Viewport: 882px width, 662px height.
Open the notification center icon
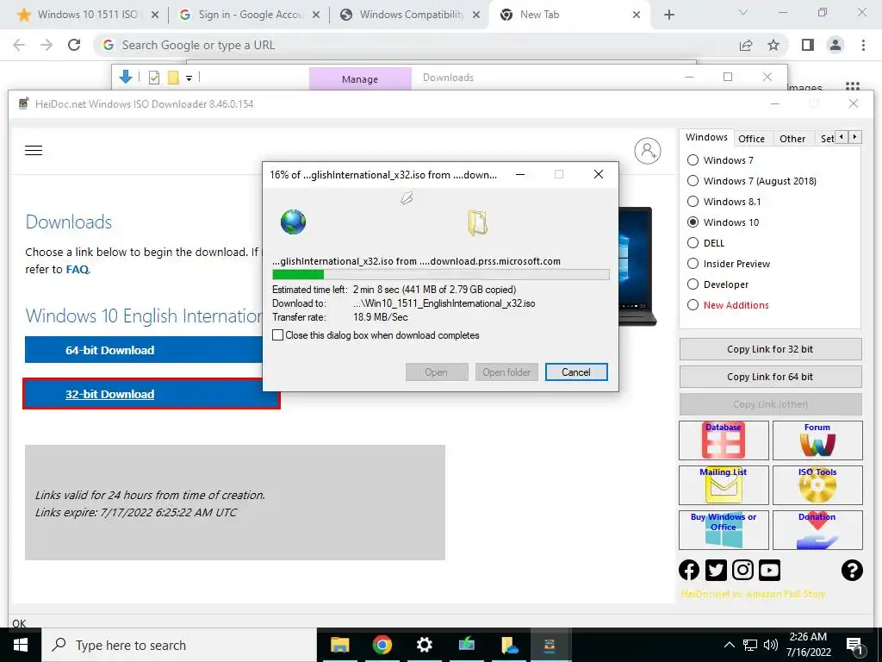tap(854, 646)
